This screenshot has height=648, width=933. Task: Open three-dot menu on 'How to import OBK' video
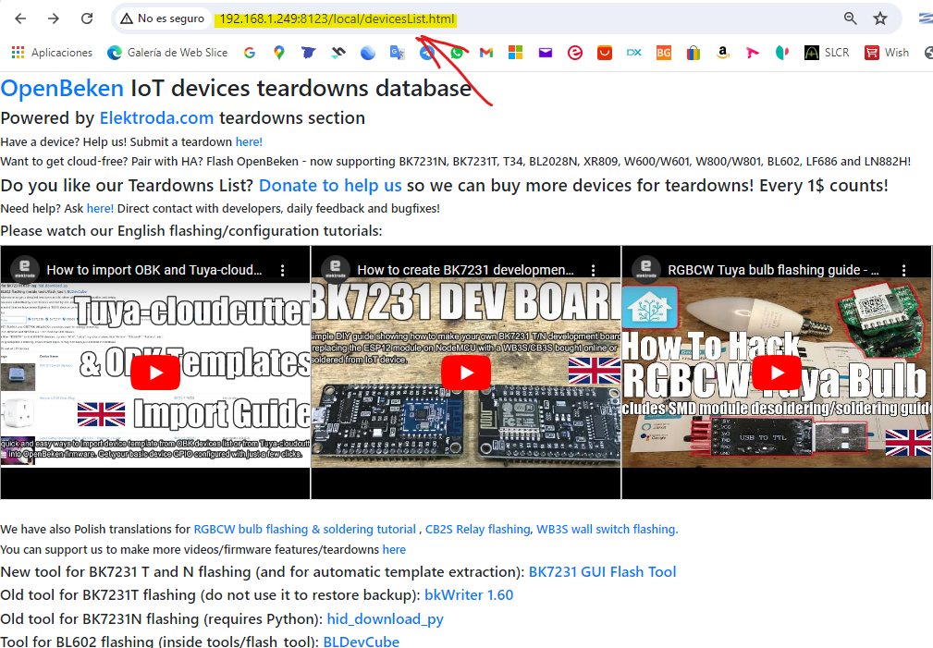coord(283,270)
